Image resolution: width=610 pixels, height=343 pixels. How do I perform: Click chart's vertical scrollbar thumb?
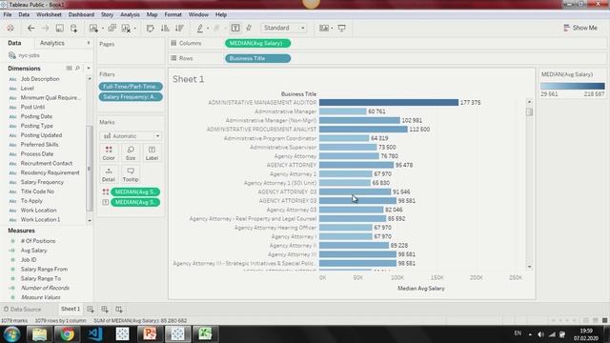529,111
